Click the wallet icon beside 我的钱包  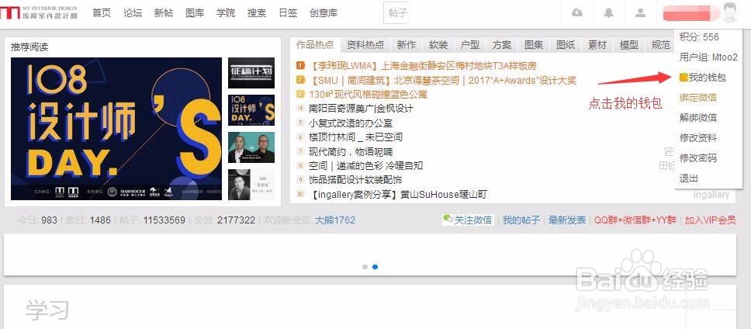pyautogui.click(x=684, y=77)
